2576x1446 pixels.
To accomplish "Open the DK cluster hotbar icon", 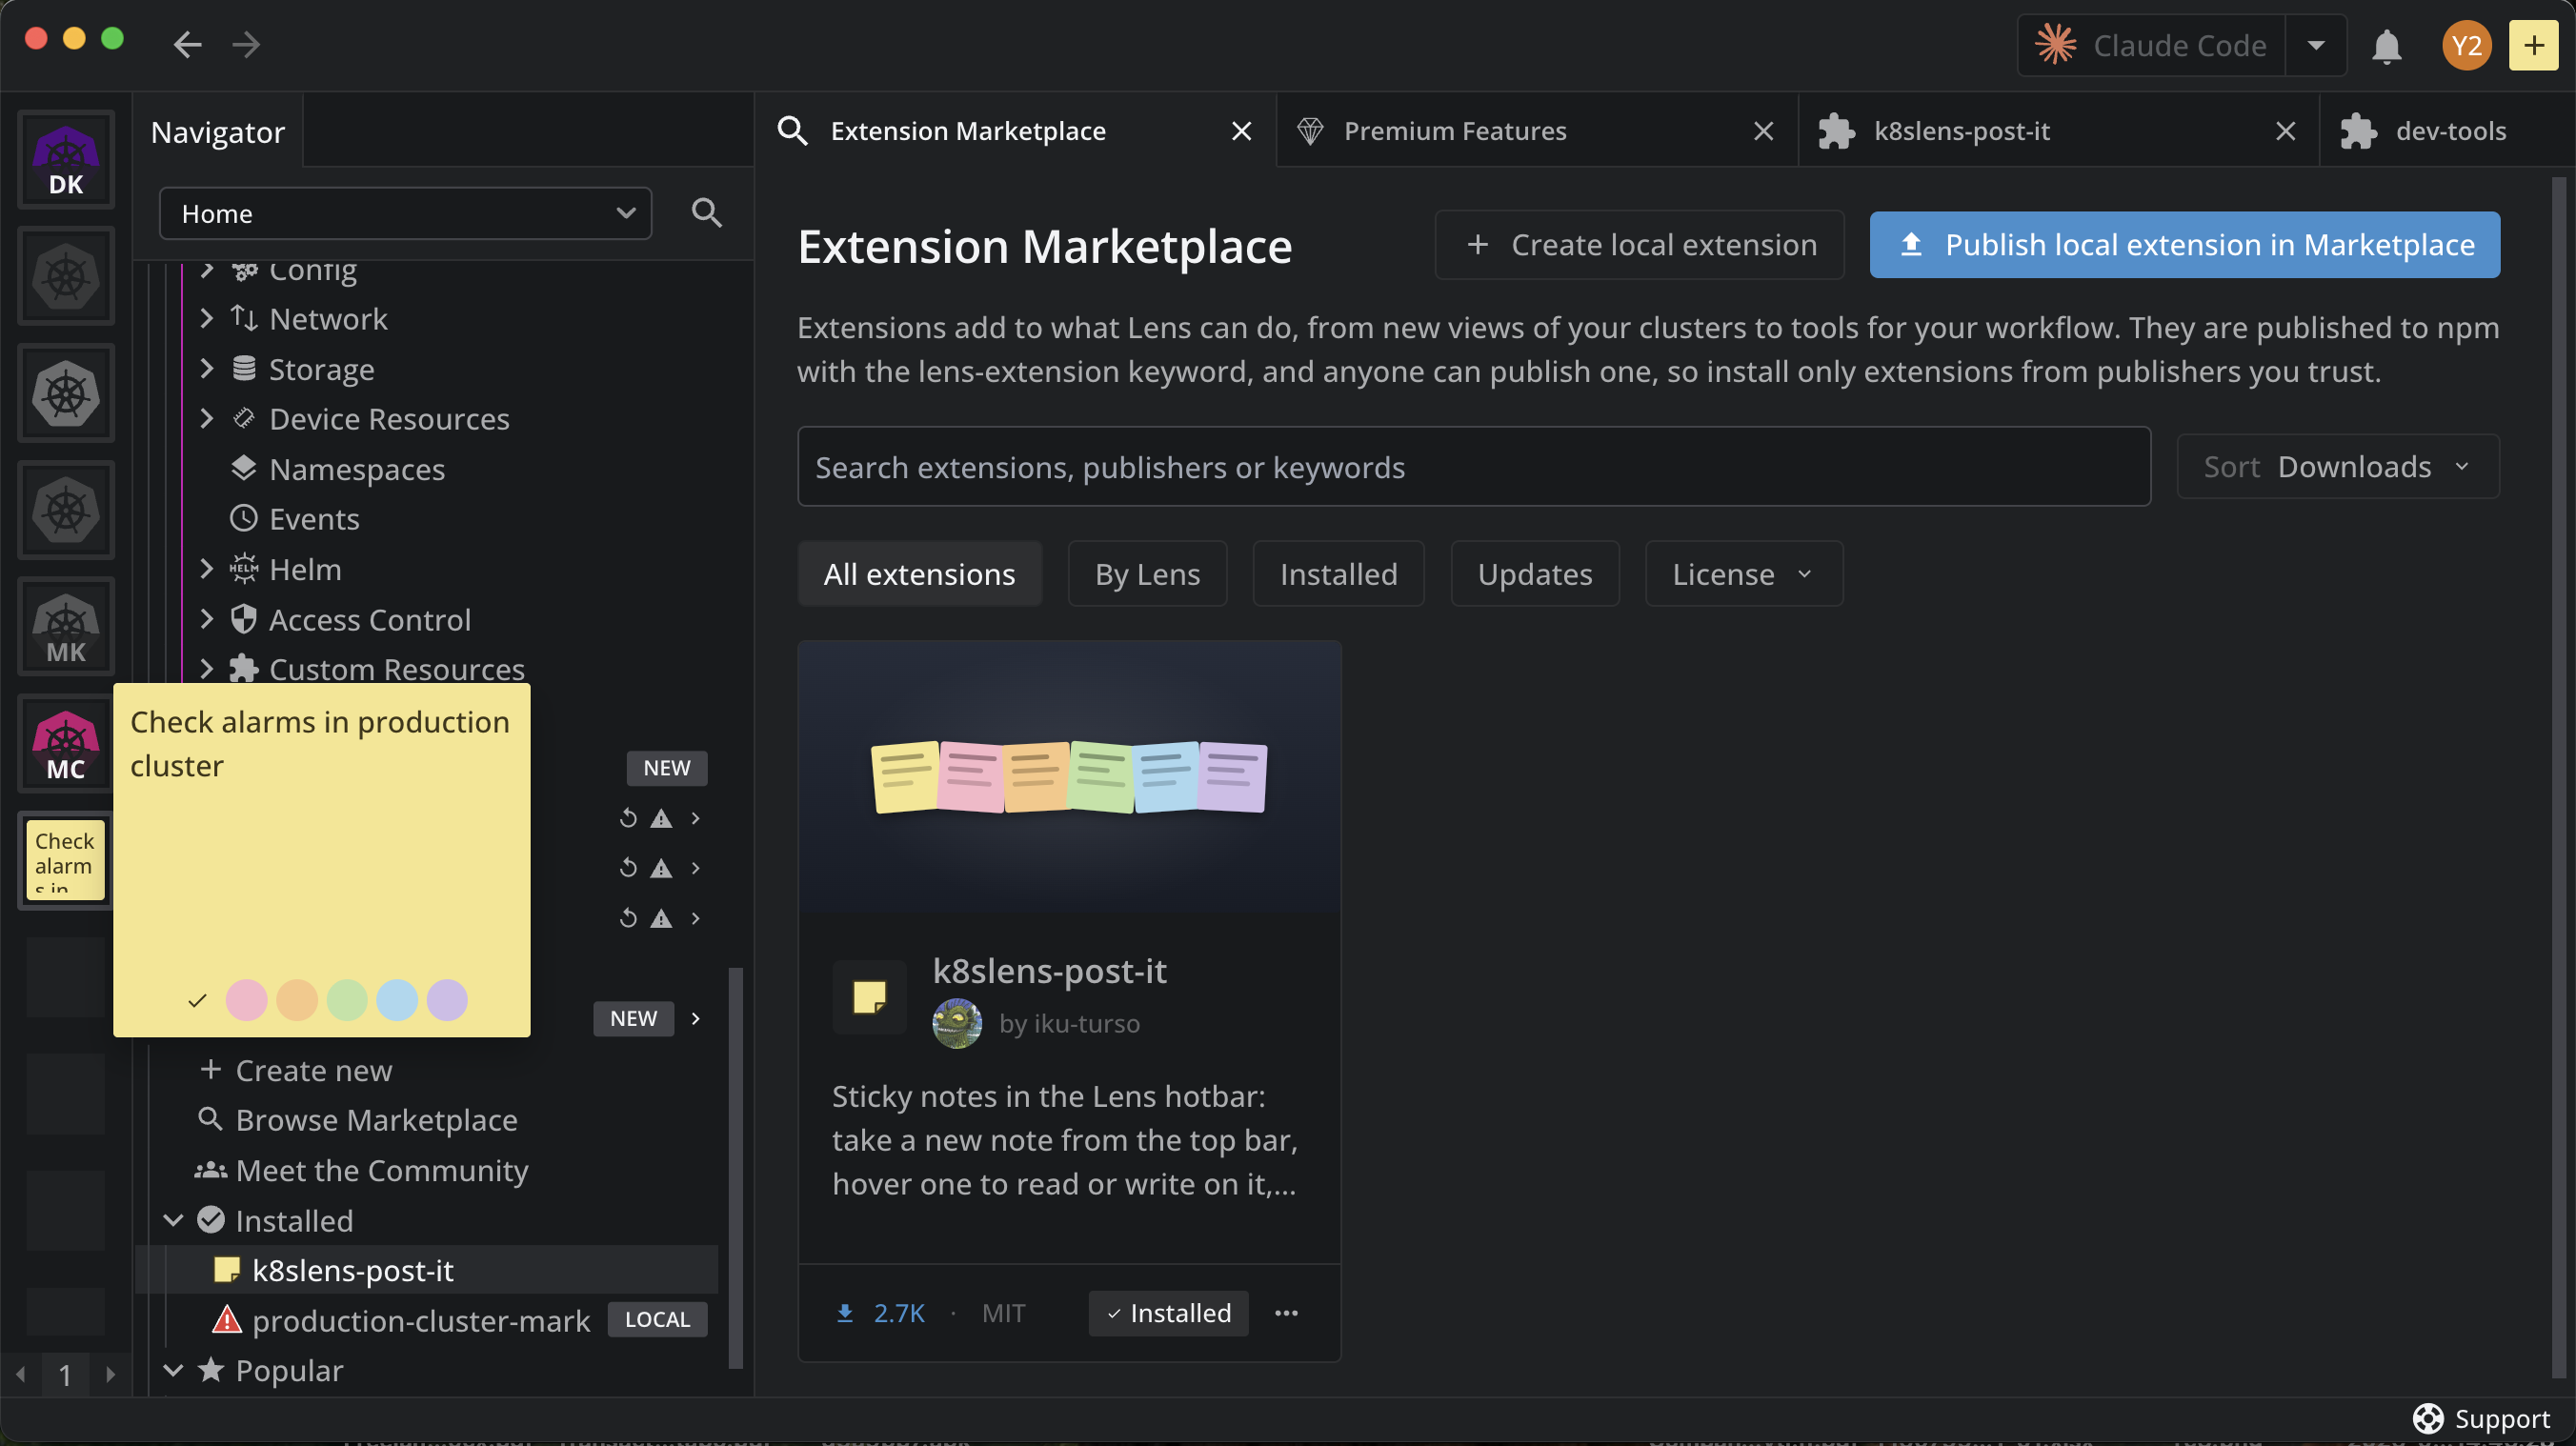I will [x=66, y=160].
